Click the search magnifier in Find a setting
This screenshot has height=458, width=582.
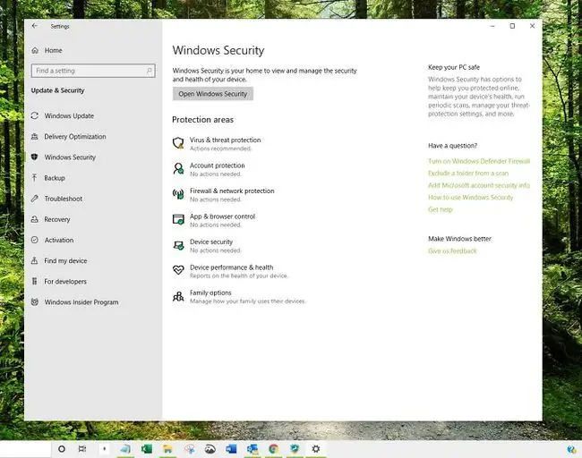[150, 71]
